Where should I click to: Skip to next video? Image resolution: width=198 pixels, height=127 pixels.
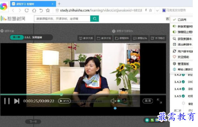17,101
